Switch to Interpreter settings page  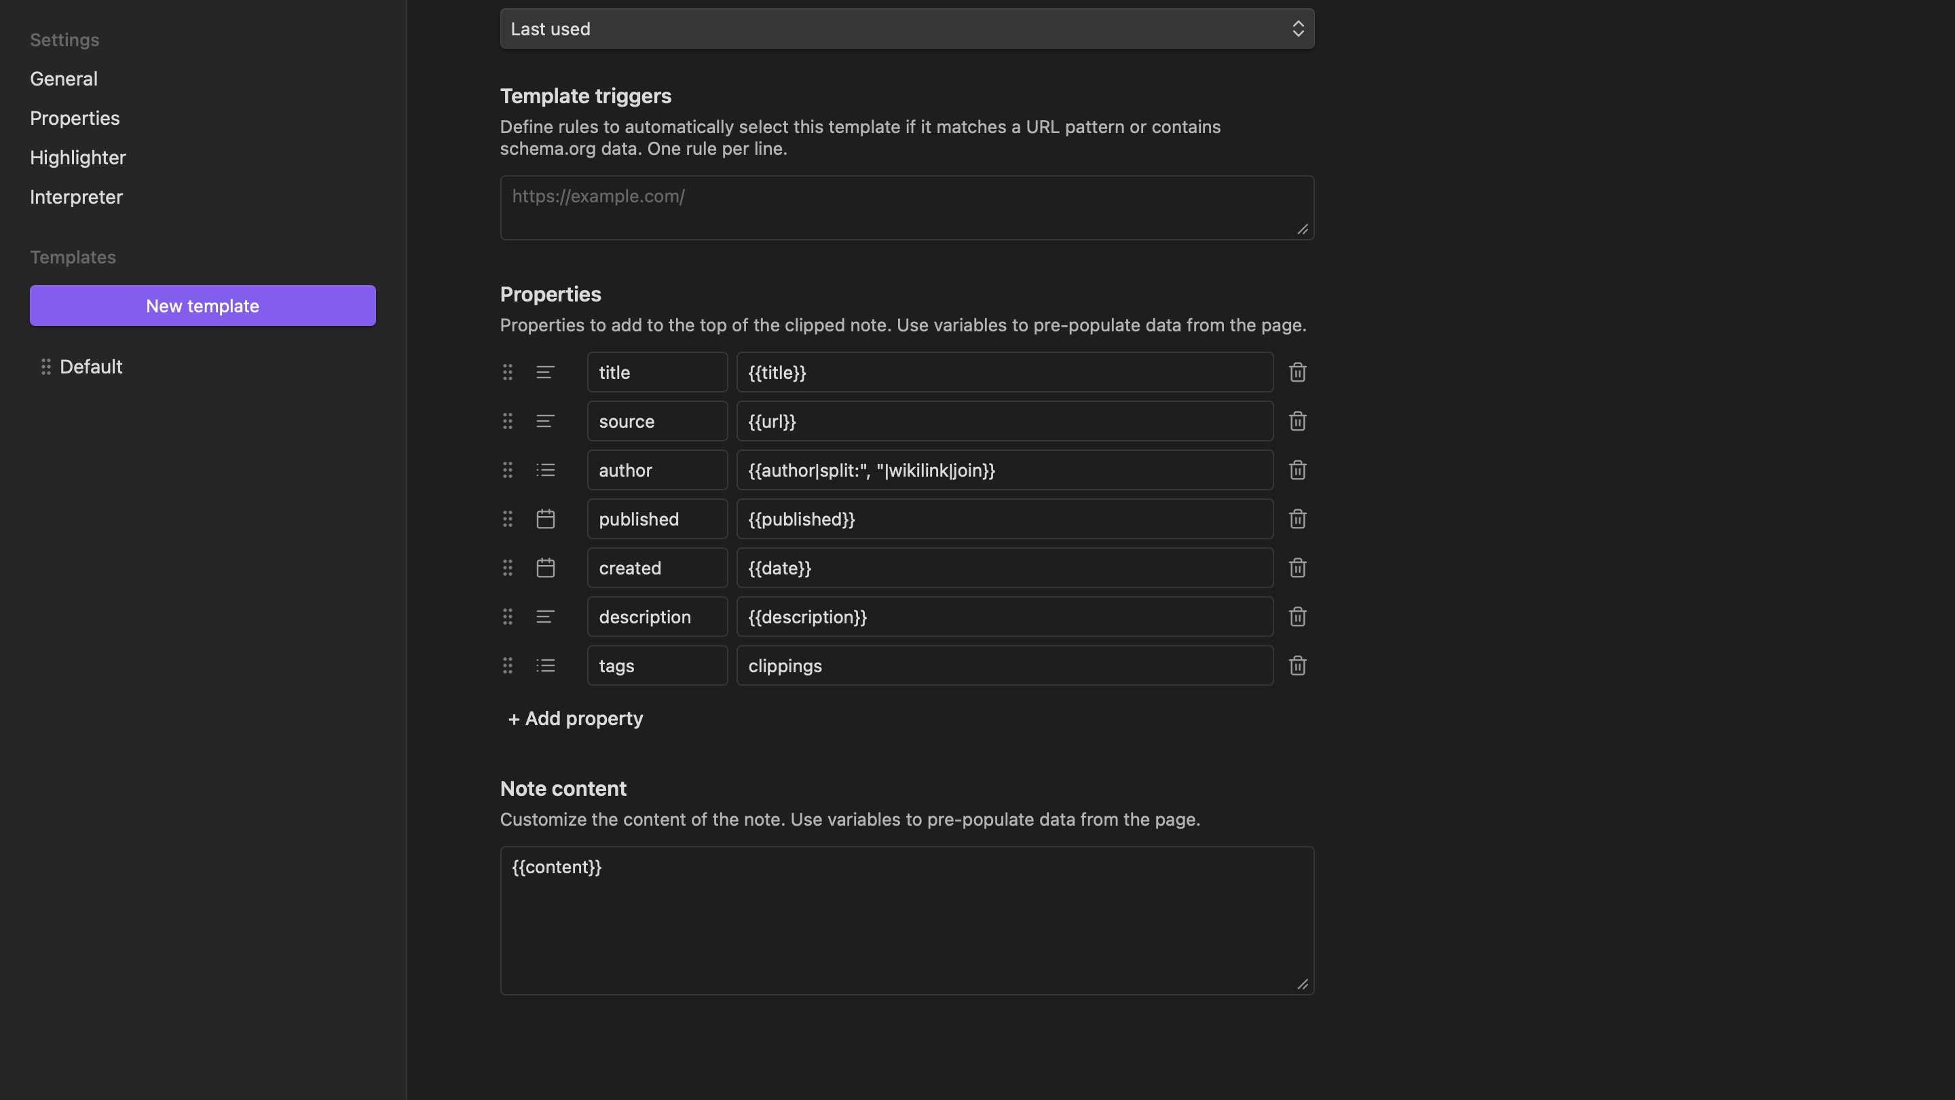(x=76, y=198)
